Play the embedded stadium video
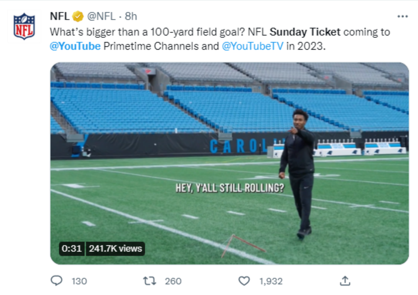 click(x=229, y=163)
